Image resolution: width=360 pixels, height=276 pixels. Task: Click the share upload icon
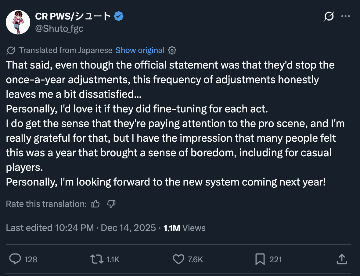pos(342,259)
